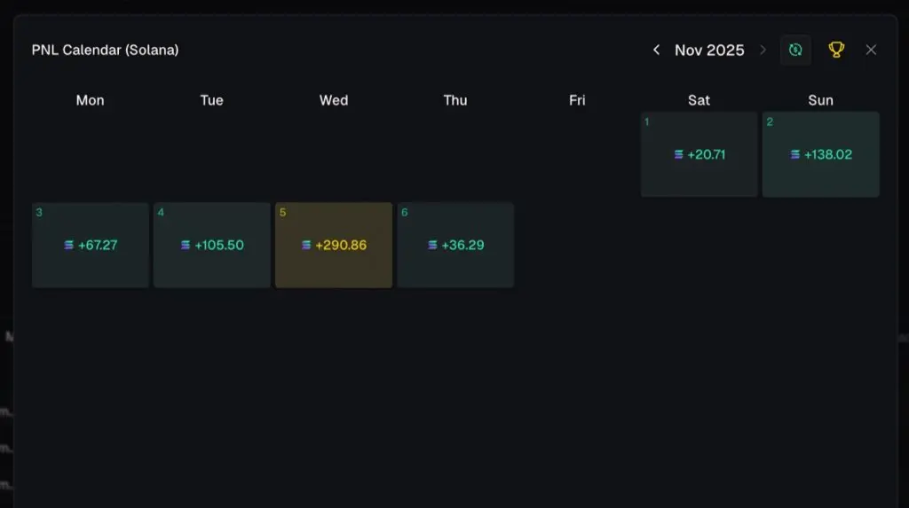The width and height of the screenshot is (909, 508).
Task: Click the Solana icon in November 2 cell
Action: click(795, 154)
